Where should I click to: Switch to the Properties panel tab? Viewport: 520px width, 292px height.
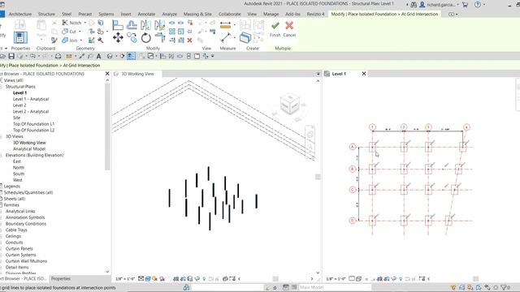(61, 279)
